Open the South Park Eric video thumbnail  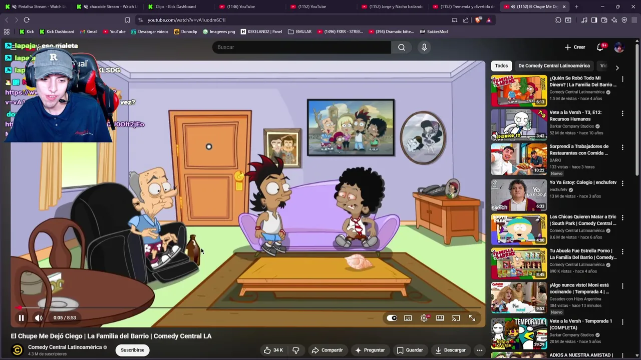(x=519, y=229)
